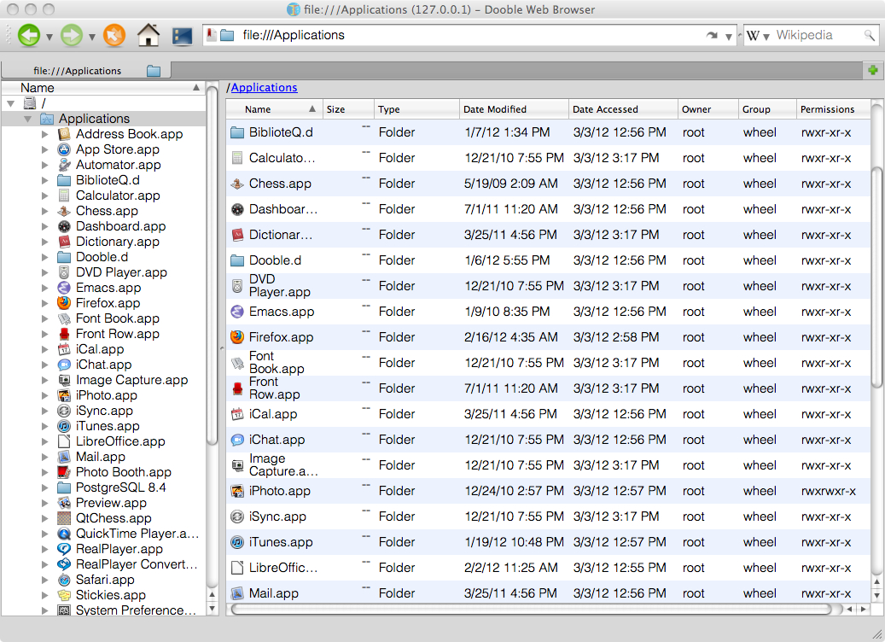Click the App Store.app icon in the tree
Viewport: 885px width, 642px height.
pyautogui.click(x=64, y=149)
